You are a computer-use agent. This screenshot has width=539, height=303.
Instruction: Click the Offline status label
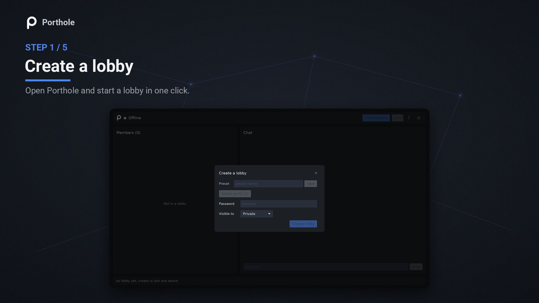click(x=135, y=118)
